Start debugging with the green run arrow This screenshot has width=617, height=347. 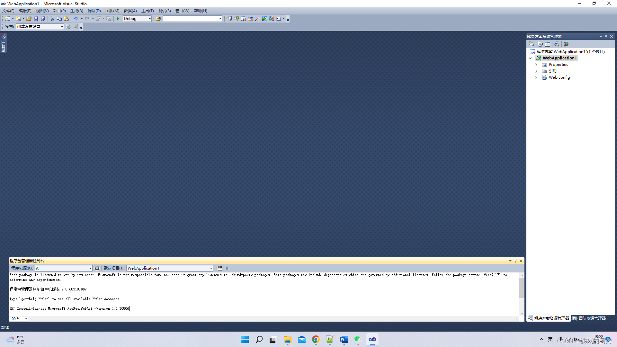(x=118, y=18)
